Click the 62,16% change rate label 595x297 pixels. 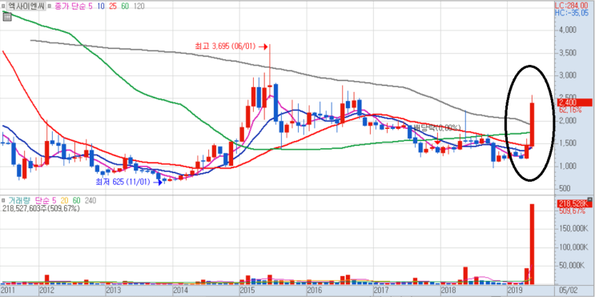[571, 110]
